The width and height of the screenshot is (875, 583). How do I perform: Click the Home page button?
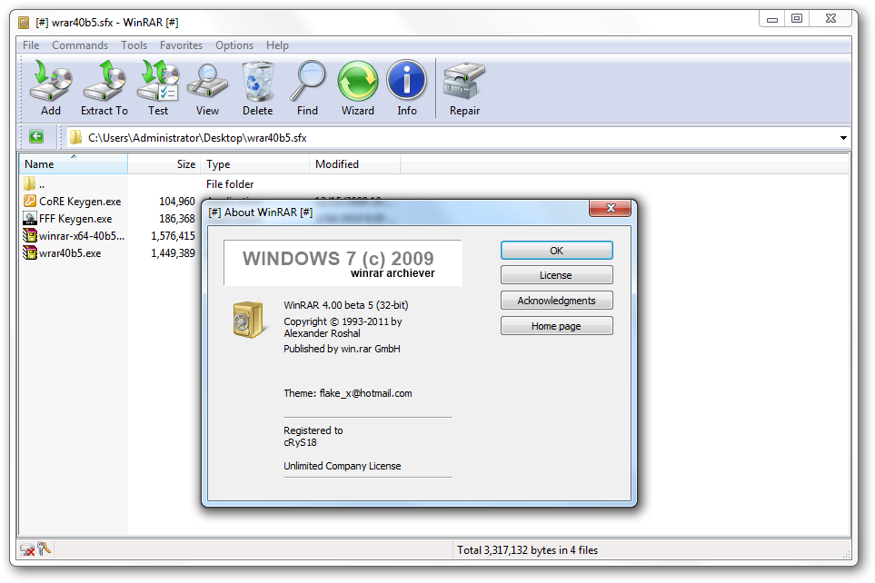pyautogui.click(x=556, y=326)
